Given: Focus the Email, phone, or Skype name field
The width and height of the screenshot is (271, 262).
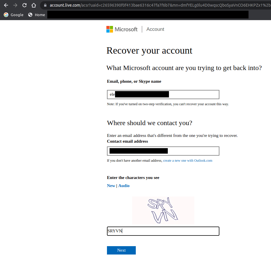Looking at the screenshot, I should (163, 94).
